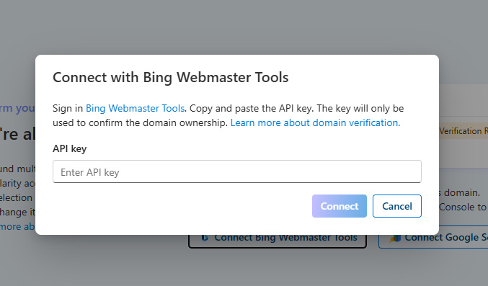Click the Connect button in dialog
This screenshot has width=488, height=286.
340,206
